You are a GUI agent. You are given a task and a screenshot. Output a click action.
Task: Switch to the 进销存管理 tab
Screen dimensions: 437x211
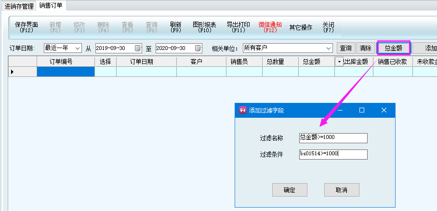pyautogui.click(x=19, y=6)
